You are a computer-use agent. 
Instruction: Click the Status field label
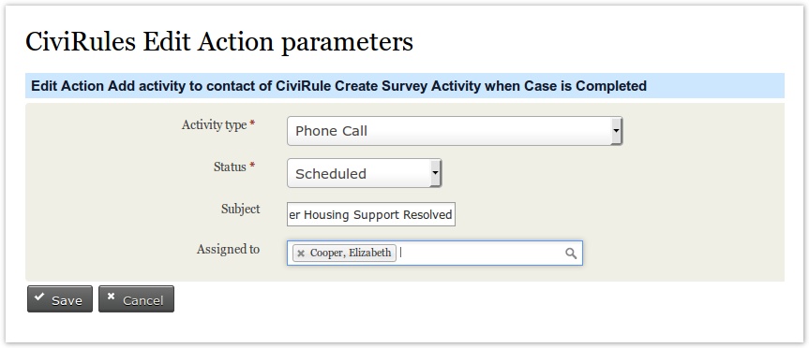coord(230,167)
